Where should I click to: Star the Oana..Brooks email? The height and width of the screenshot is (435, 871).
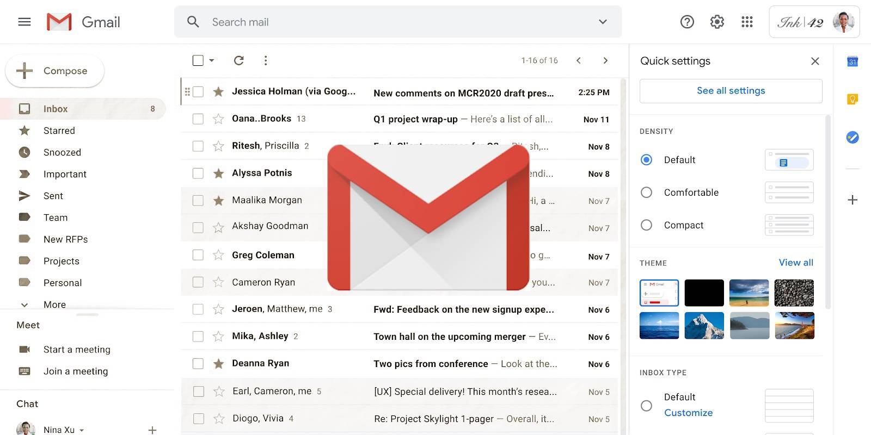[x=218, y=119]
